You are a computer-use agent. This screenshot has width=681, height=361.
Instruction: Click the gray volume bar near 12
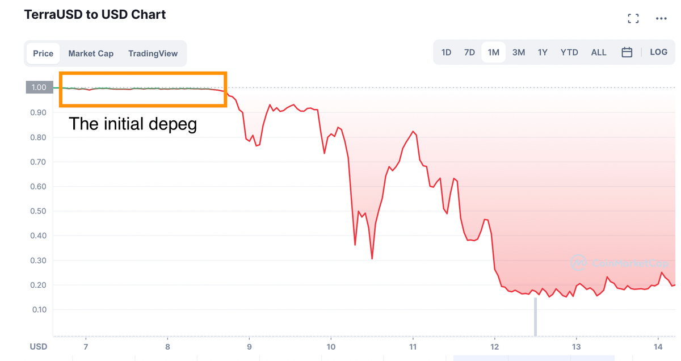click(535, 317)
